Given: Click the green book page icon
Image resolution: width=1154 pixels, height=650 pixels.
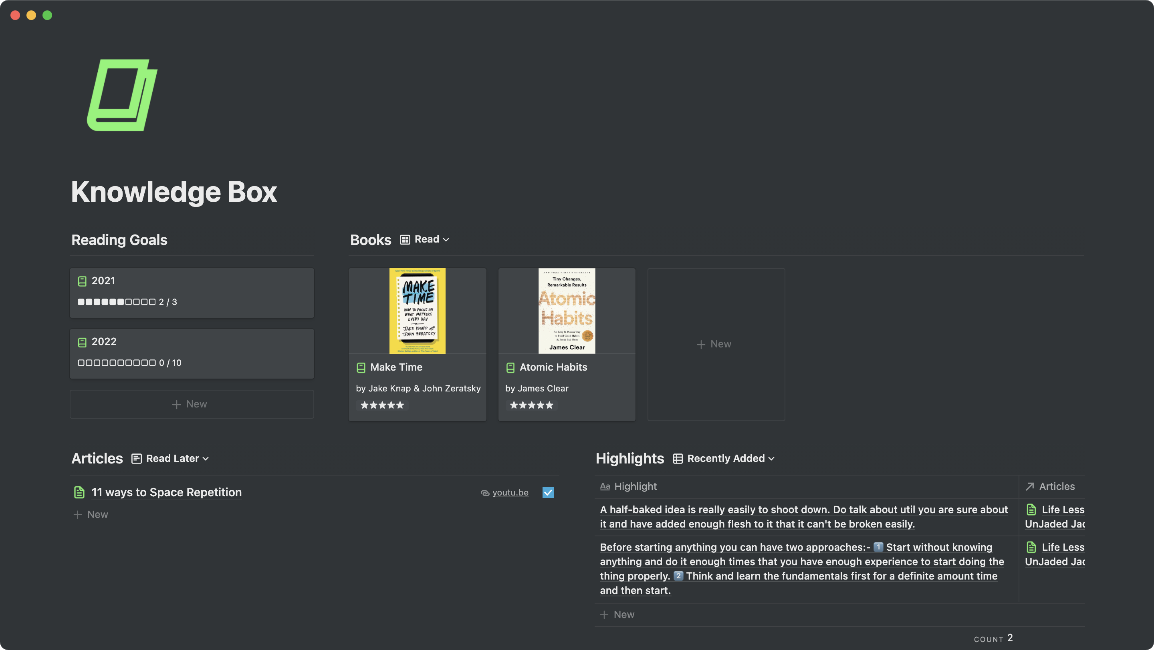Looking at the screenshot, I should (x=122, y=95).
